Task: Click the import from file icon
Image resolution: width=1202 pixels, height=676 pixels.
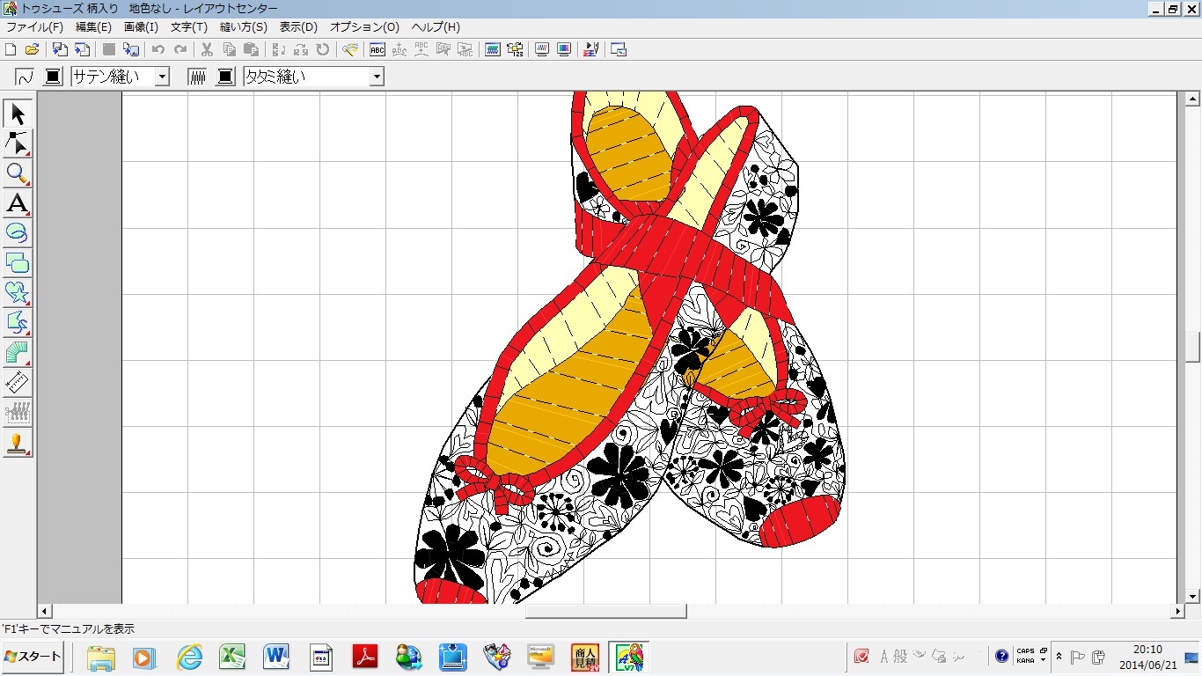Action: click(59, 50)
